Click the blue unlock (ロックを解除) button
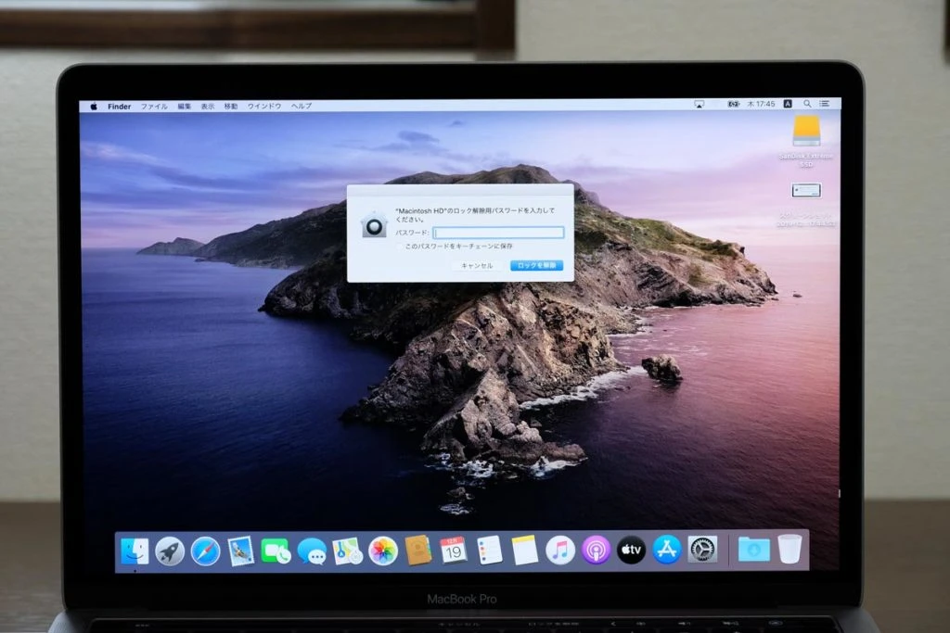Viewport: 950px width, 633px height. tap(537, 266)
